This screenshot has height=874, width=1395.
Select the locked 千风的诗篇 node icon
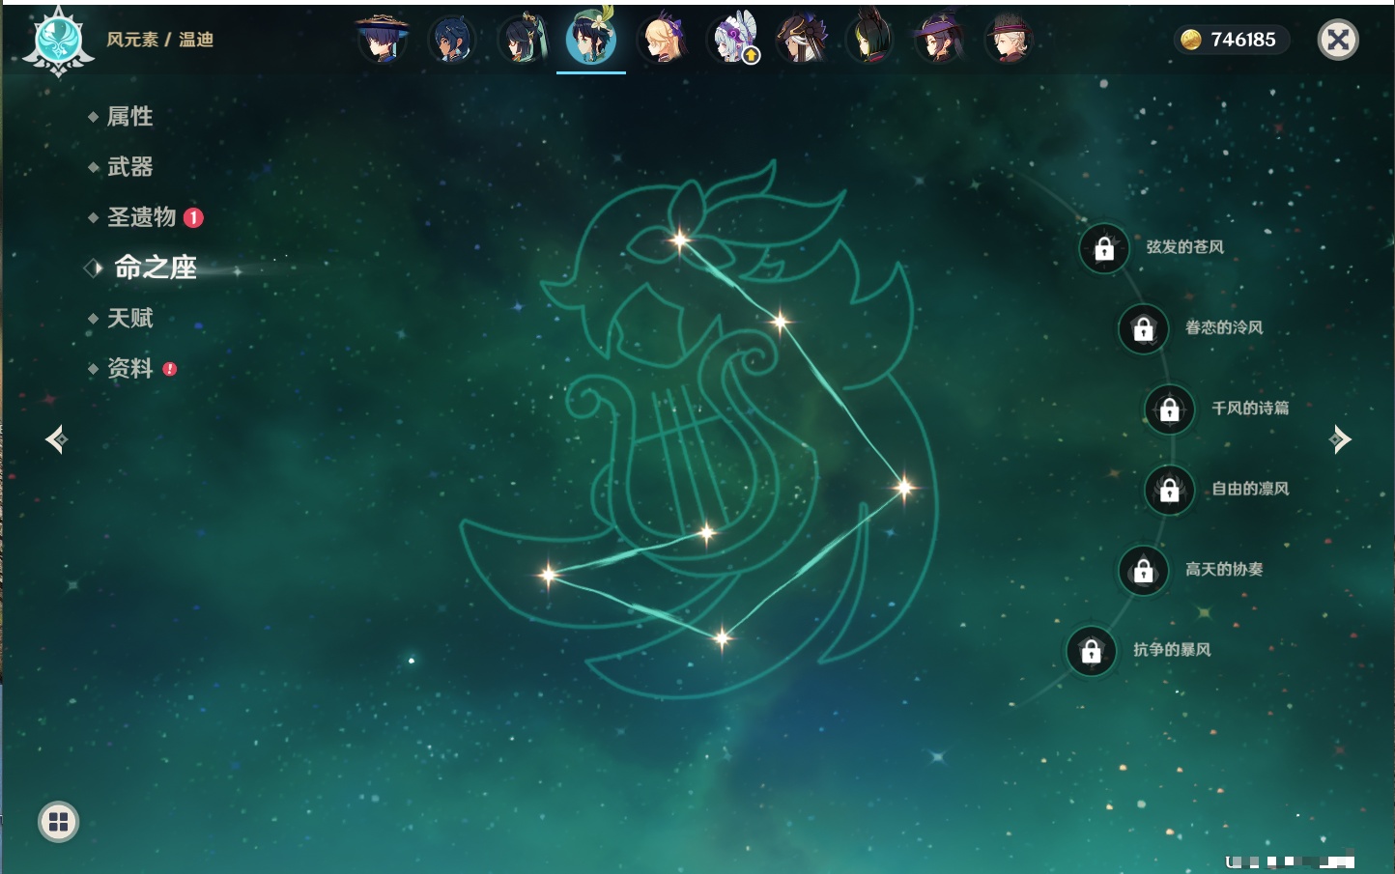[1170, 409]
